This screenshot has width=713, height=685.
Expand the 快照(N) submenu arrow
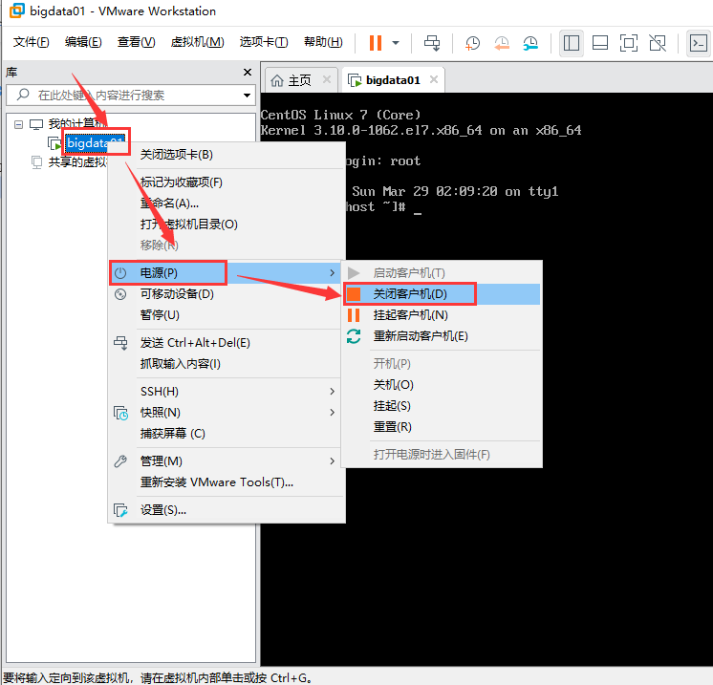click(332, 413)
